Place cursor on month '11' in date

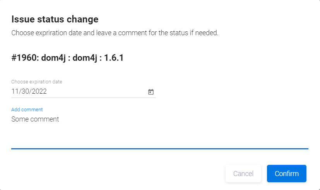pyautogui.click(x=15, y=92)
